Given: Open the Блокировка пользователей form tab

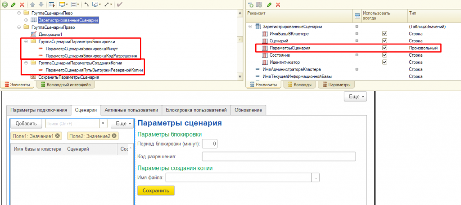Looking at the screenshot, I should (x=196, y=110).
